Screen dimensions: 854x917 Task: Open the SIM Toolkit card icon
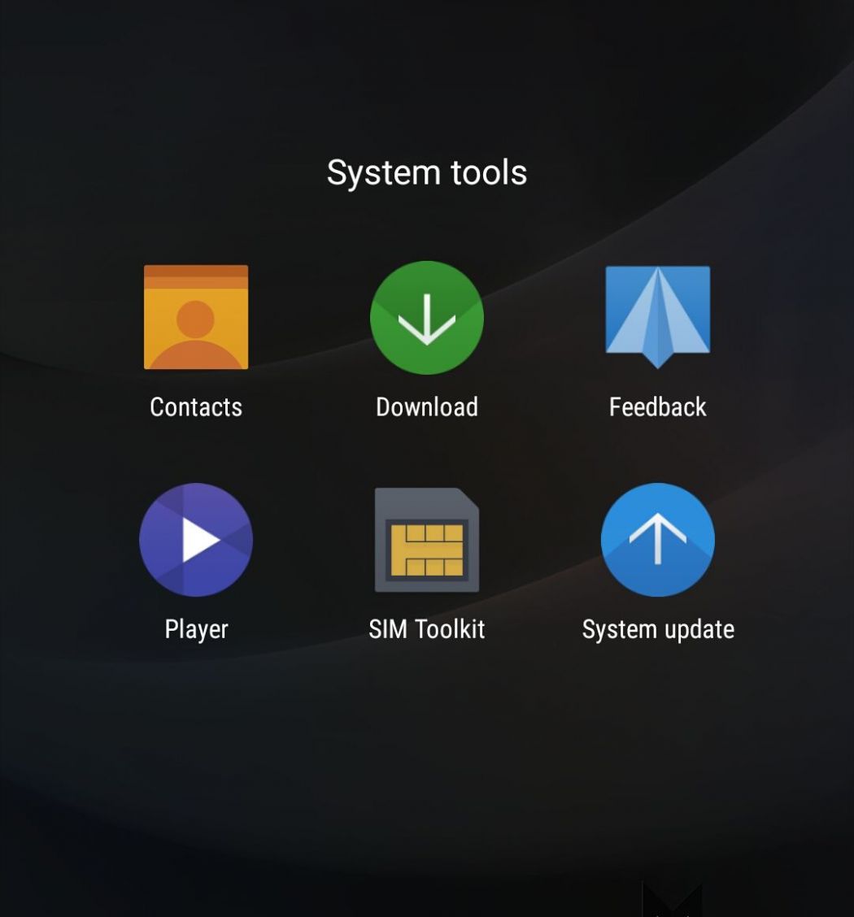pos(427,540)
